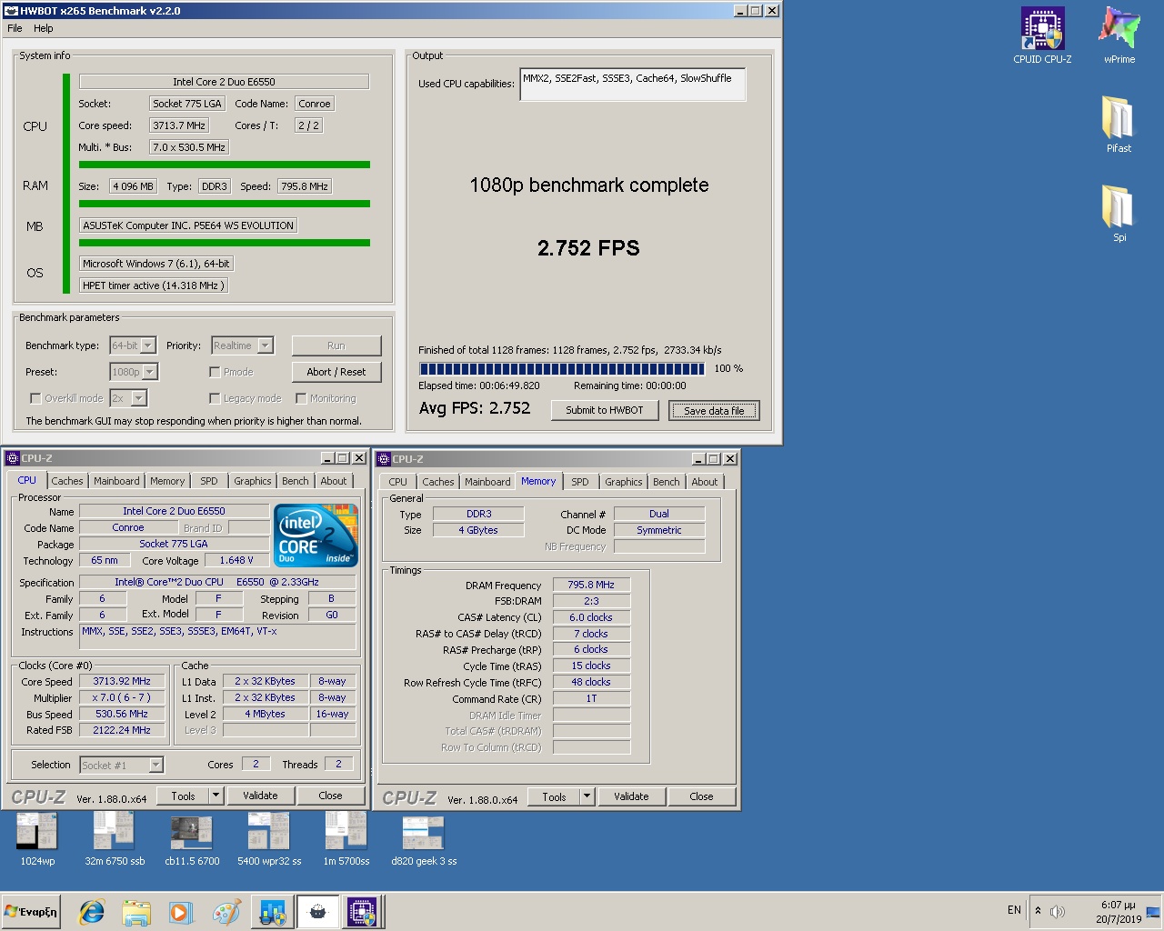Open SPD tab in left CPU-Z

click(209, 481)
